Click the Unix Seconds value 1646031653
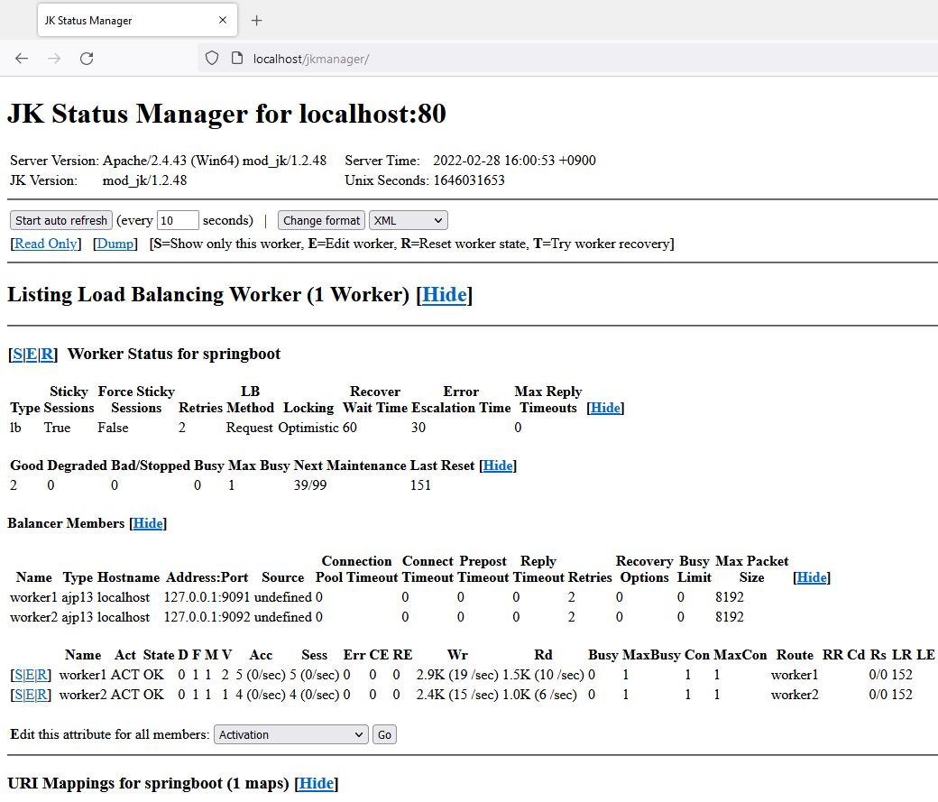The image size is (938, 802). point(469,180)
